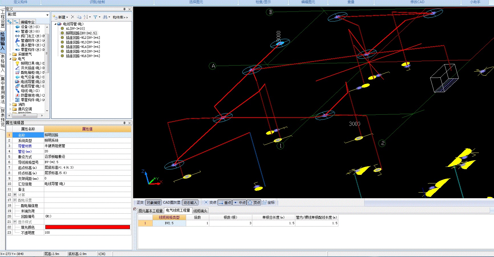The image size is (494, 257).
Task: Click the filter funnel icon
Action: (x=95, y=17)
